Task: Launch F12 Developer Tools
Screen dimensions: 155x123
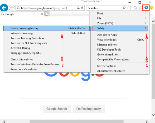Action: [119, 50]
